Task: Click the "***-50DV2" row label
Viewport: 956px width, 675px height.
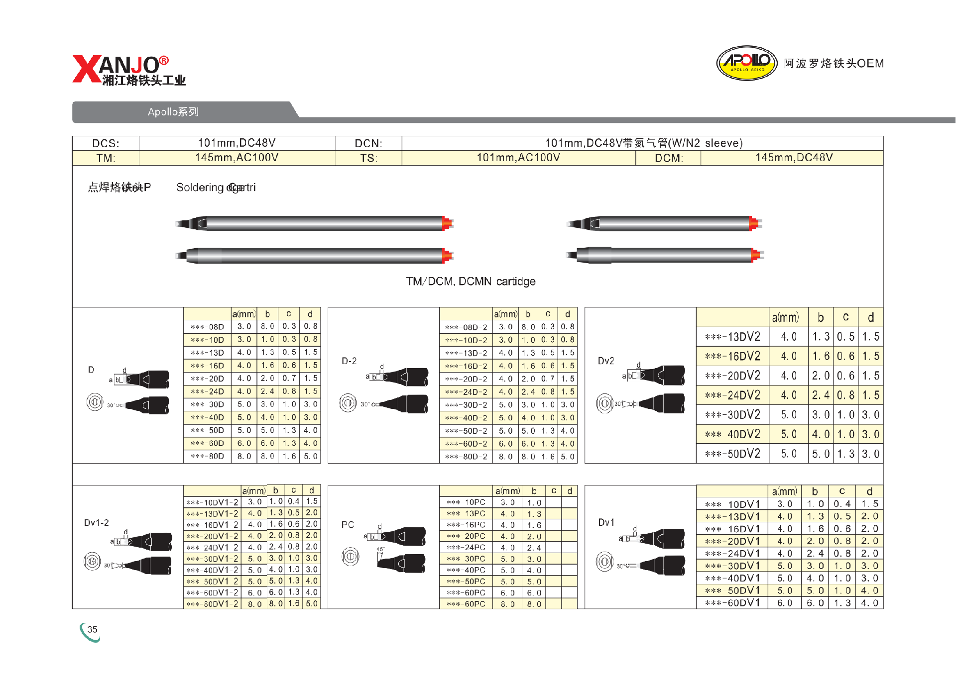Action: [732, 454]
